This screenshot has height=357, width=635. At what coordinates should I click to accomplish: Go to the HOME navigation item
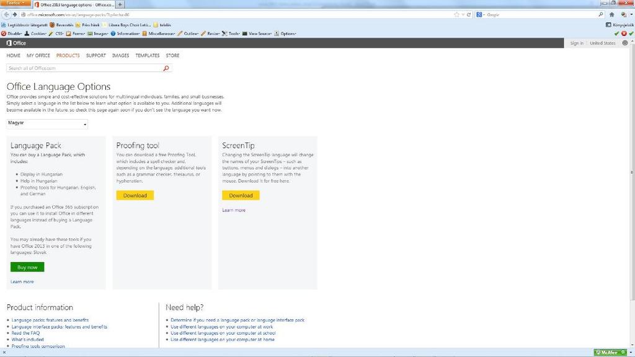click(14, 55)
